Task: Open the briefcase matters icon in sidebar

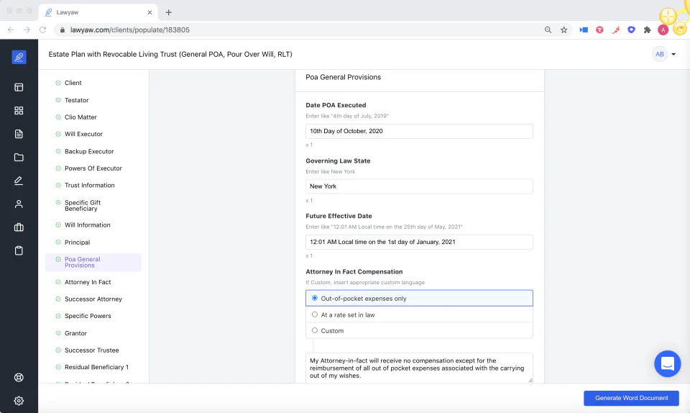Action: coord(19,227)
